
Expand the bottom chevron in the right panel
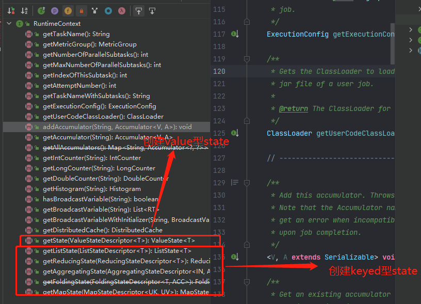(x=411, y=50)
